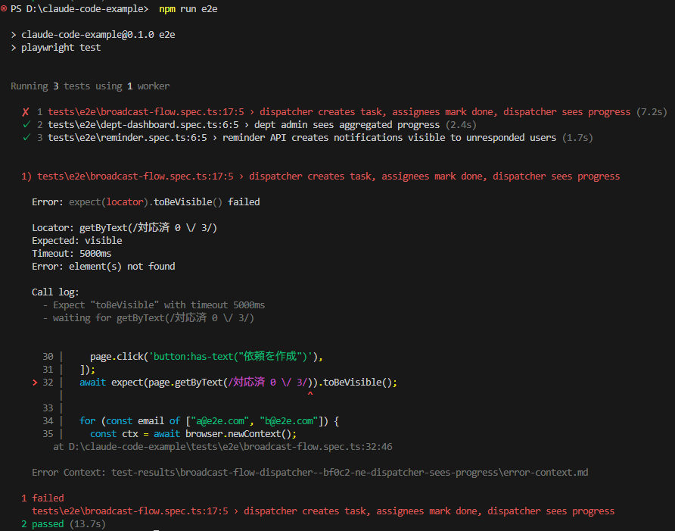This screenshot has width=675, height=531.
Task: Click the 'Locator: getByText' line
Action: 124,228
